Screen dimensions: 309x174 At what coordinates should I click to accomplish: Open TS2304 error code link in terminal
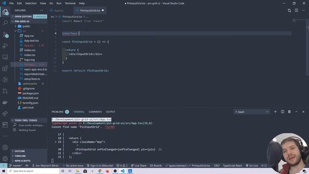point(110,127)
